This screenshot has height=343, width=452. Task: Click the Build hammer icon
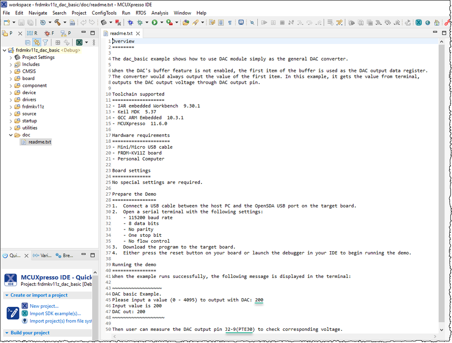pos(57,23)
